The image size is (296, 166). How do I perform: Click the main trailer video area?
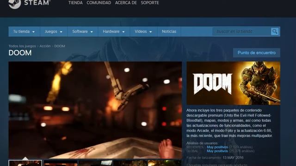(95, 110)
